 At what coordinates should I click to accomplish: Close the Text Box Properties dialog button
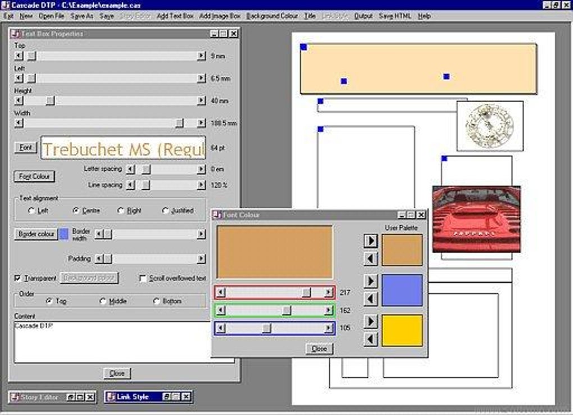pos(117,373)
